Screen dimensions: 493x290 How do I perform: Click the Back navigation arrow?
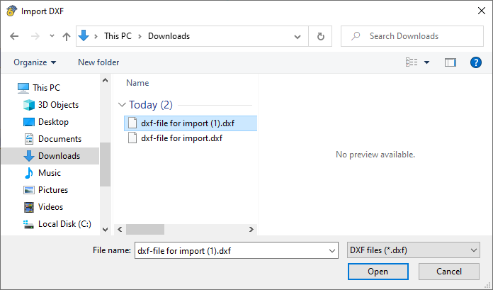pyautogui.click(x=14, y=36)
